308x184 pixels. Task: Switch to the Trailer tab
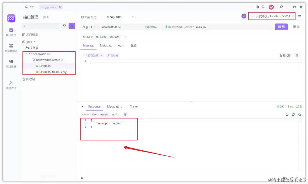coord(134,106)
